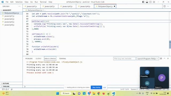This screenshot has height=96, width=171.
Task: Open the View menu
Action: (26, 2)
